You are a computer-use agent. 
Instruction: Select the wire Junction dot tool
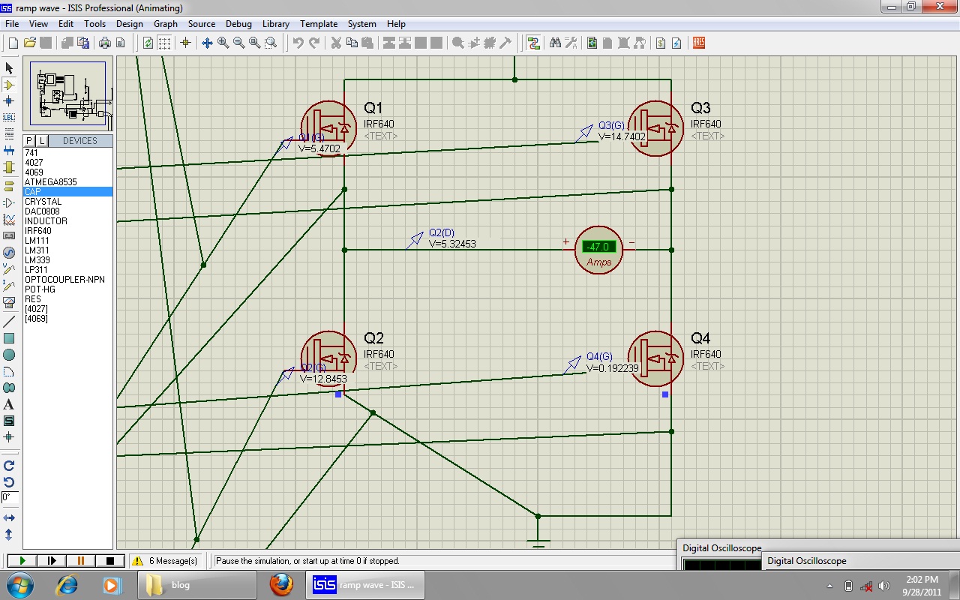click(x=9, y=101)
